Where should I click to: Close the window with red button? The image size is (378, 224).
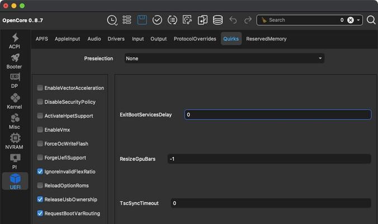pyautogui.click(x=6, y=6)
